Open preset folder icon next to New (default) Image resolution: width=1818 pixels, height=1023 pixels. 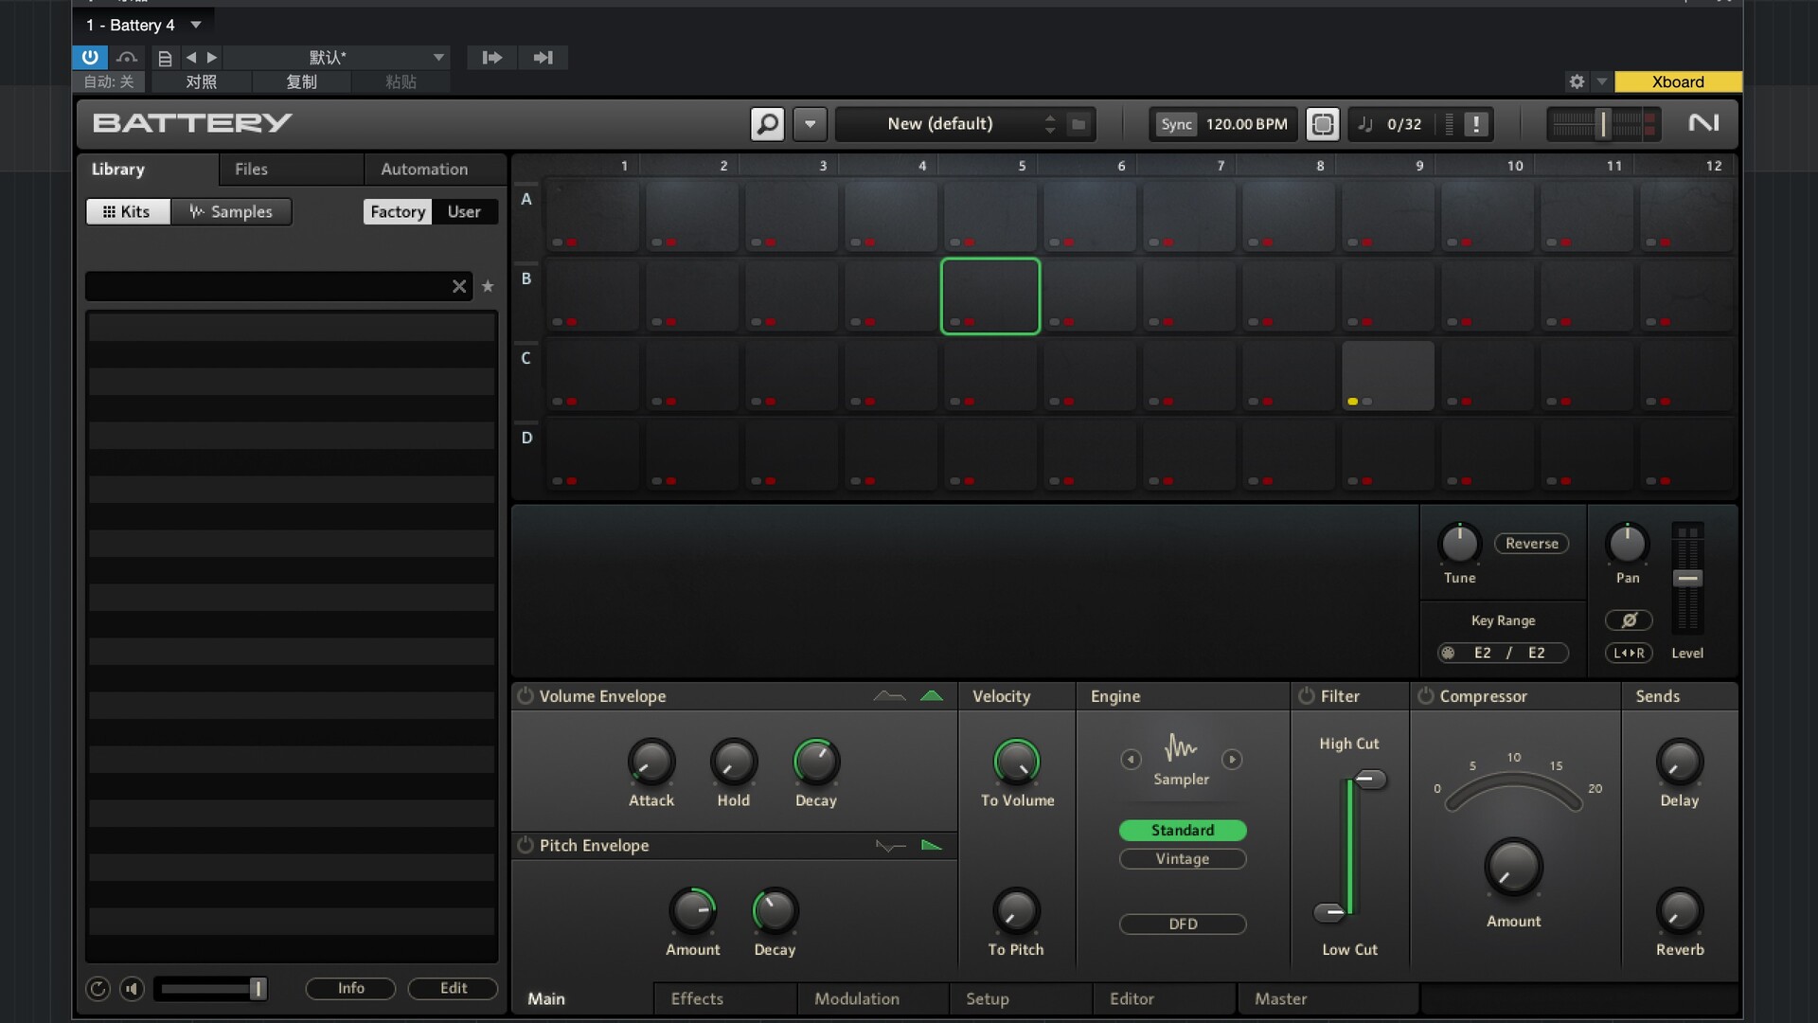[x=1078, y=124]
